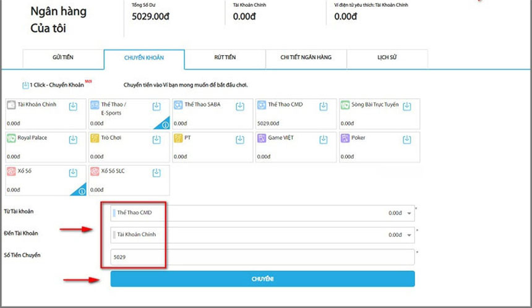532x308 pixels.
Task: Switch to the RÚT TIỀN tab
Action: pos(224,58)
